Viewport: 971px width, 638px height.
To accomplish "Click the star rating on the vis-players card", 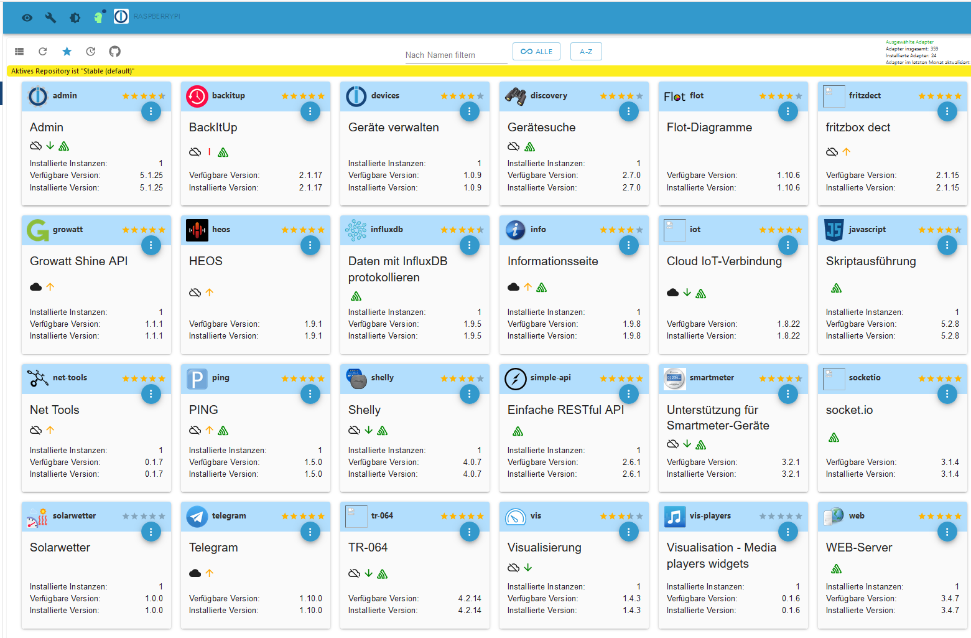I will 781,516.
